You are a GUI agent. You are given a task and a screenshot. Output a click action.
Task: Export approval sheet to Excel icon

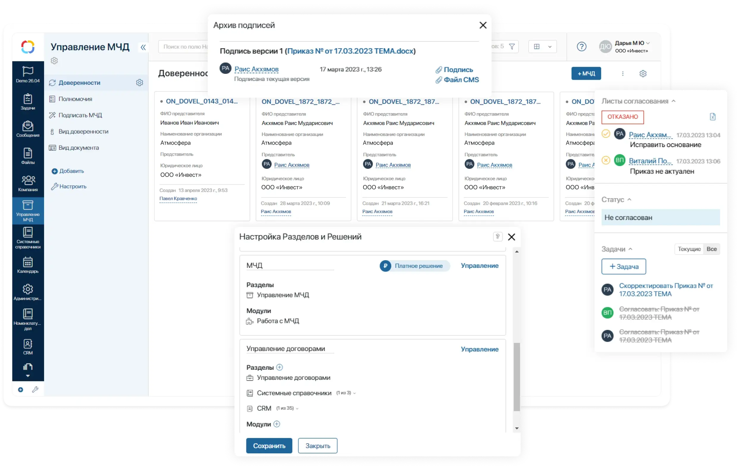(x=713, y=117)
